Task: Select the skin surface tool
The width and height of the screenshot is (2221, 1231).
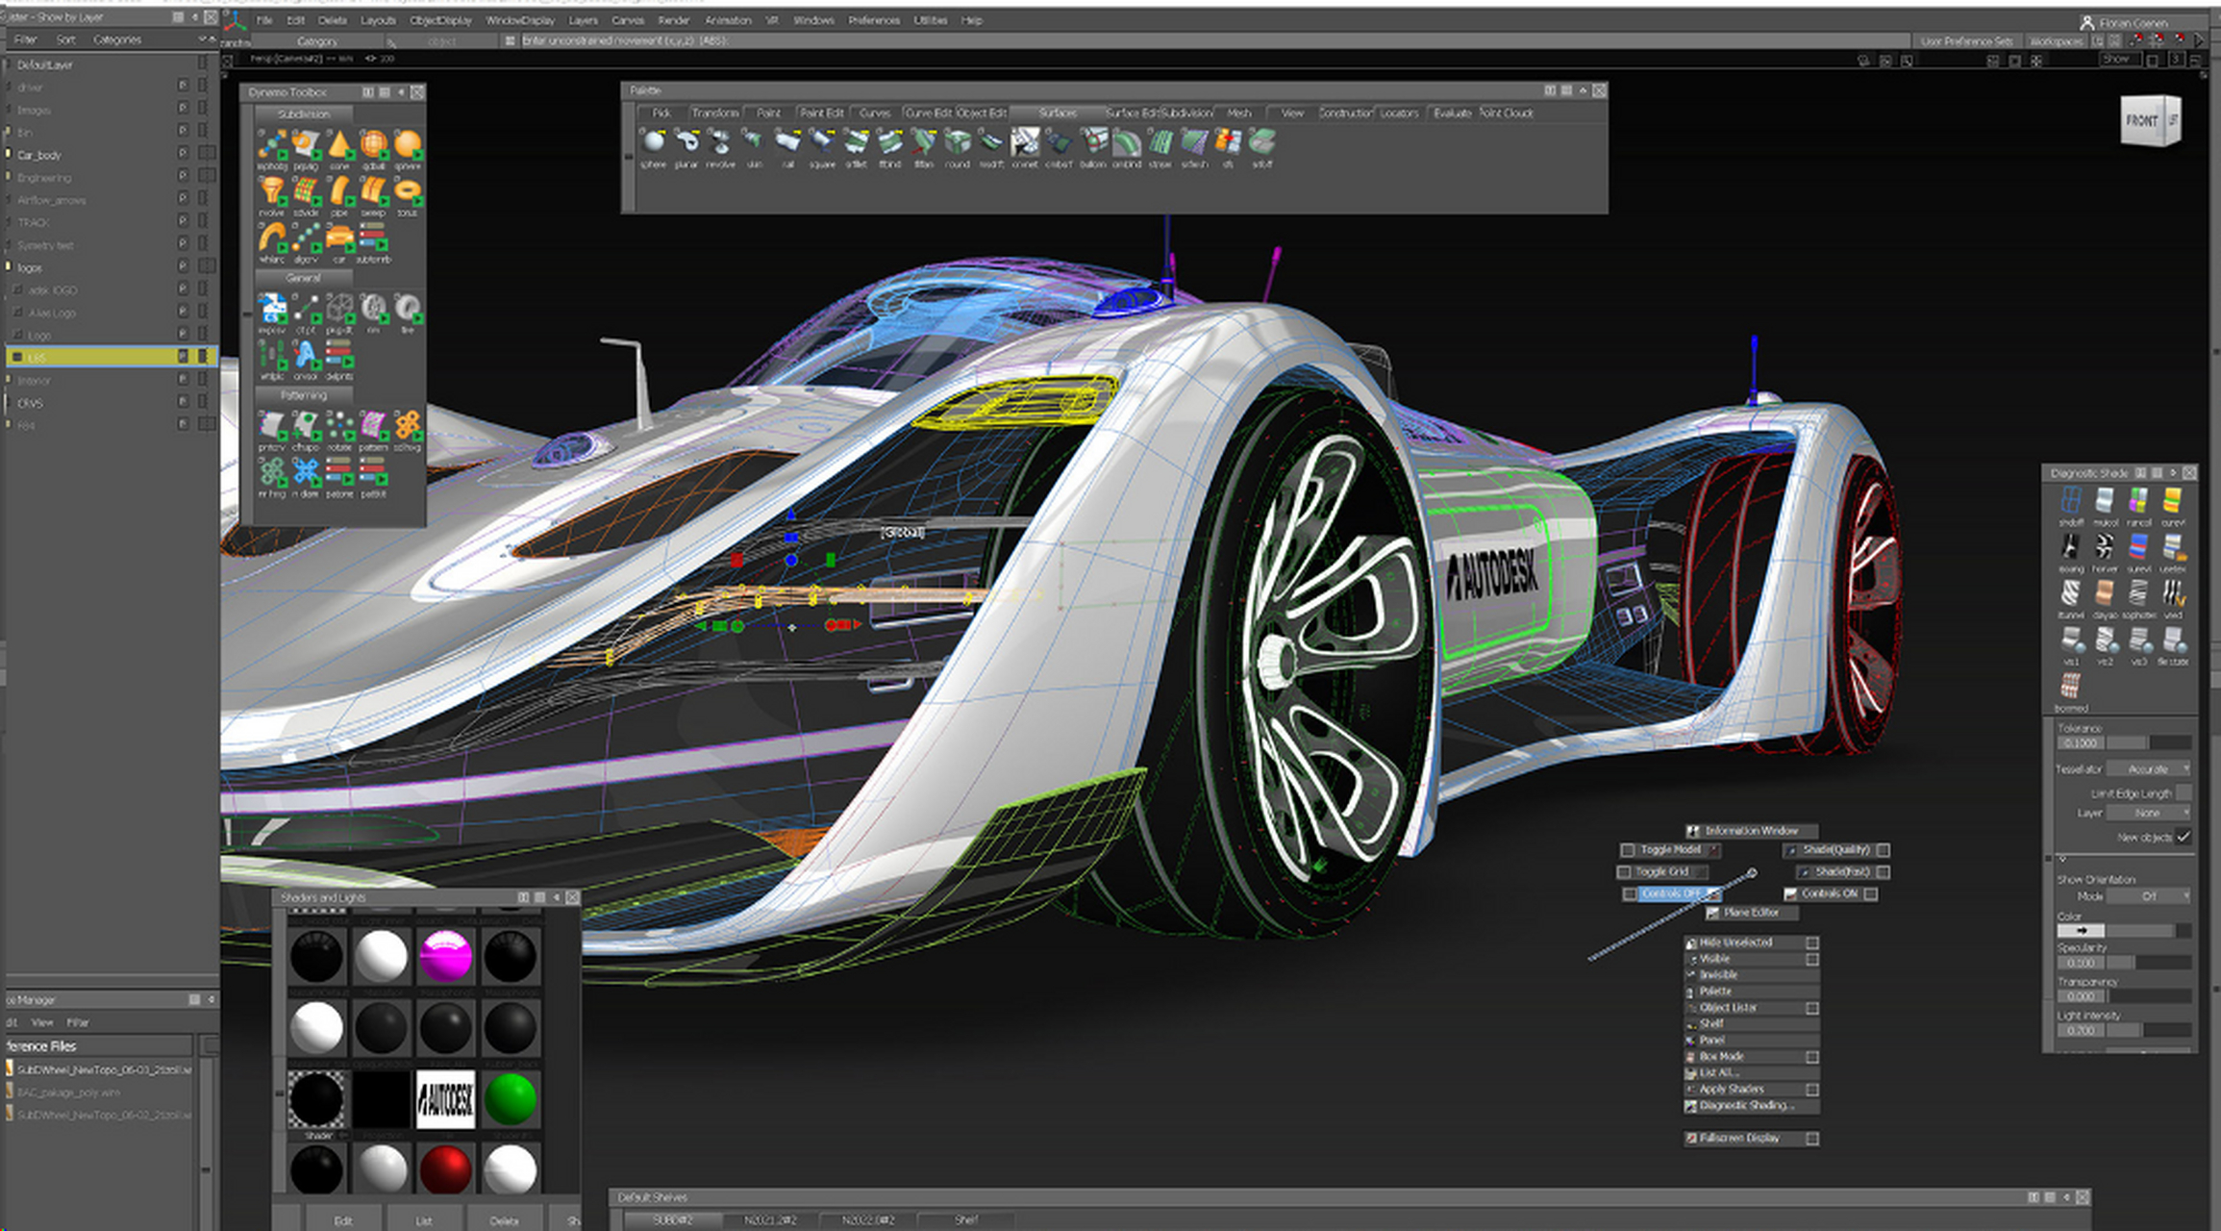Action: [754, 142]
